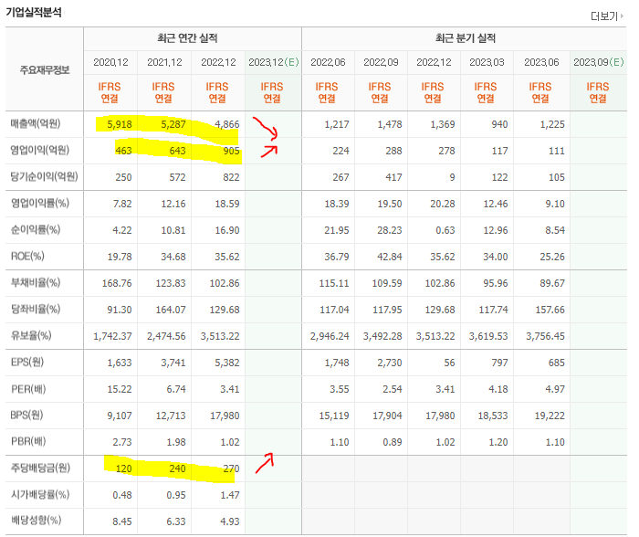Screen dimensions: 639x537
Task: Select the PBR(배) row label
Action: tap(28, 442)
